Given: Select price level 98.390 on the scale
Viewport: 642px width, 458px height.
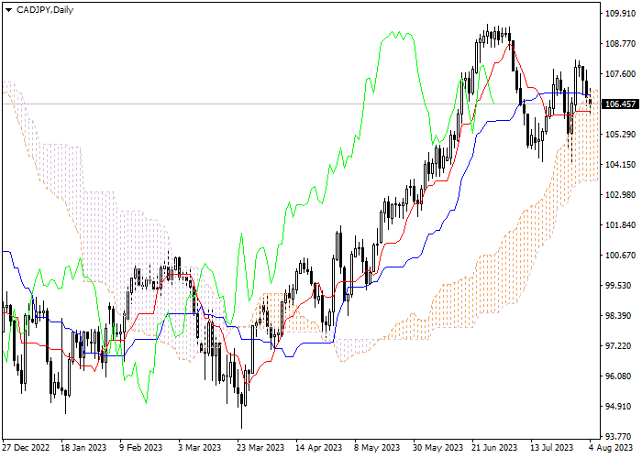Looking at the screenshot, I should point(618,316).
